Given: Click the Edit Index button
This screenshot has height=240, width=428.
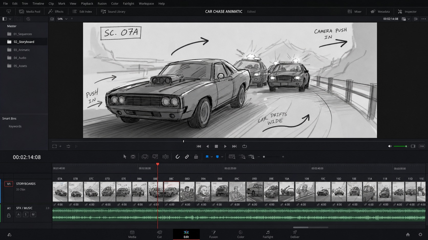Looking at the screenshot, I should tap(82, 11).
